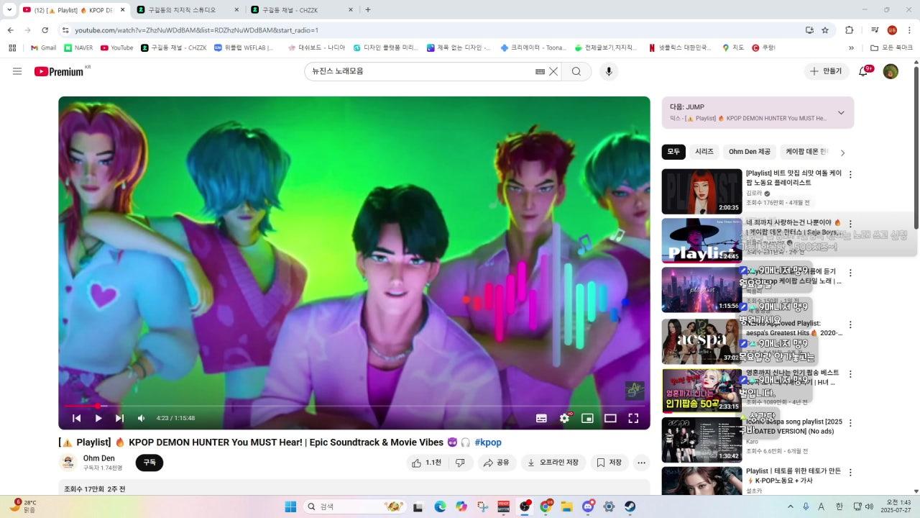Skip to the previous video
This screenshot has width=920, height=518.
click(77, 418)
